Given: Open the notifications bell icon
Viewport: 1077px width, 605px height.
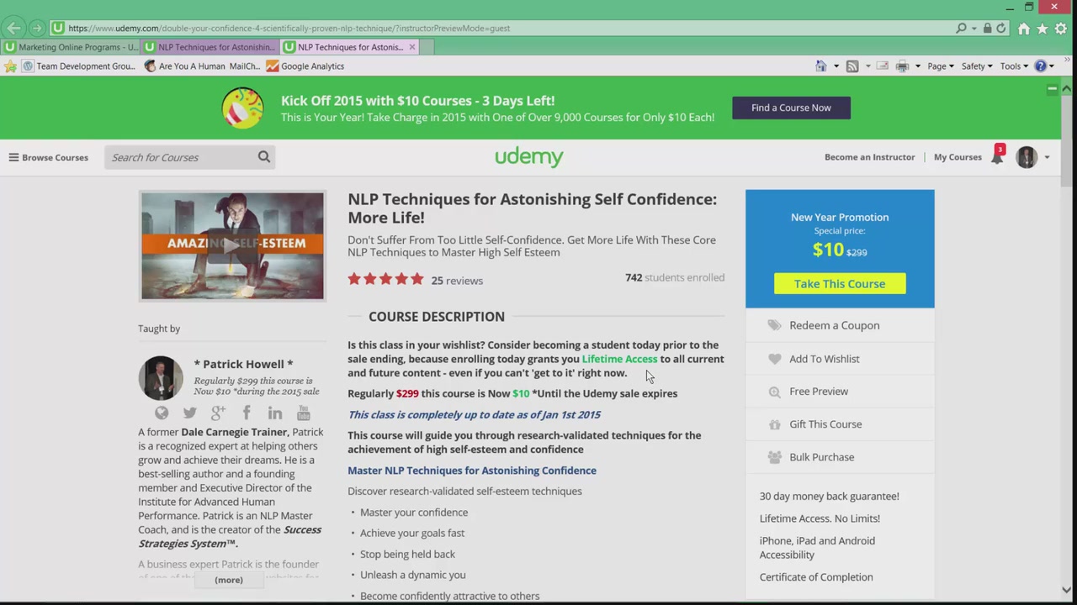Looking at the screenshot, I should pyautogui.click(x=997, y=156).
